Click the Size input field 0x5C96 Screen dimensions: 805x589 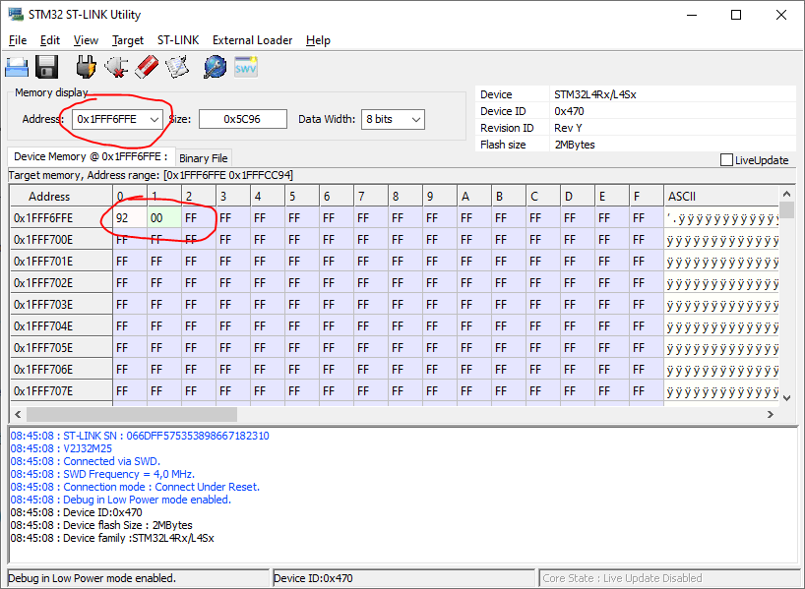(x=243, y=119)
